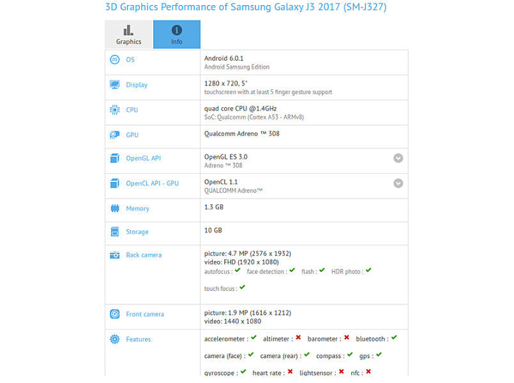Switch to the Graphics tab
Screen dimensions: 514x383
pyautogui.click(x=128, y=34)
